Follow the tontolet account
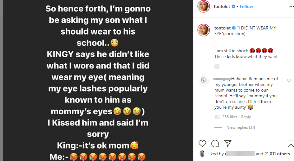Image resolution: width=294 pixels, height=161 pixels. [x=246, y=6]
